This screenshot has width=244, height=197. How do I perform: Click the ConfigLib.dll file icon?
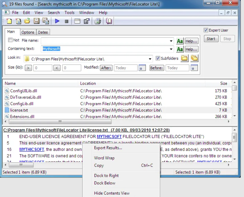7,104
